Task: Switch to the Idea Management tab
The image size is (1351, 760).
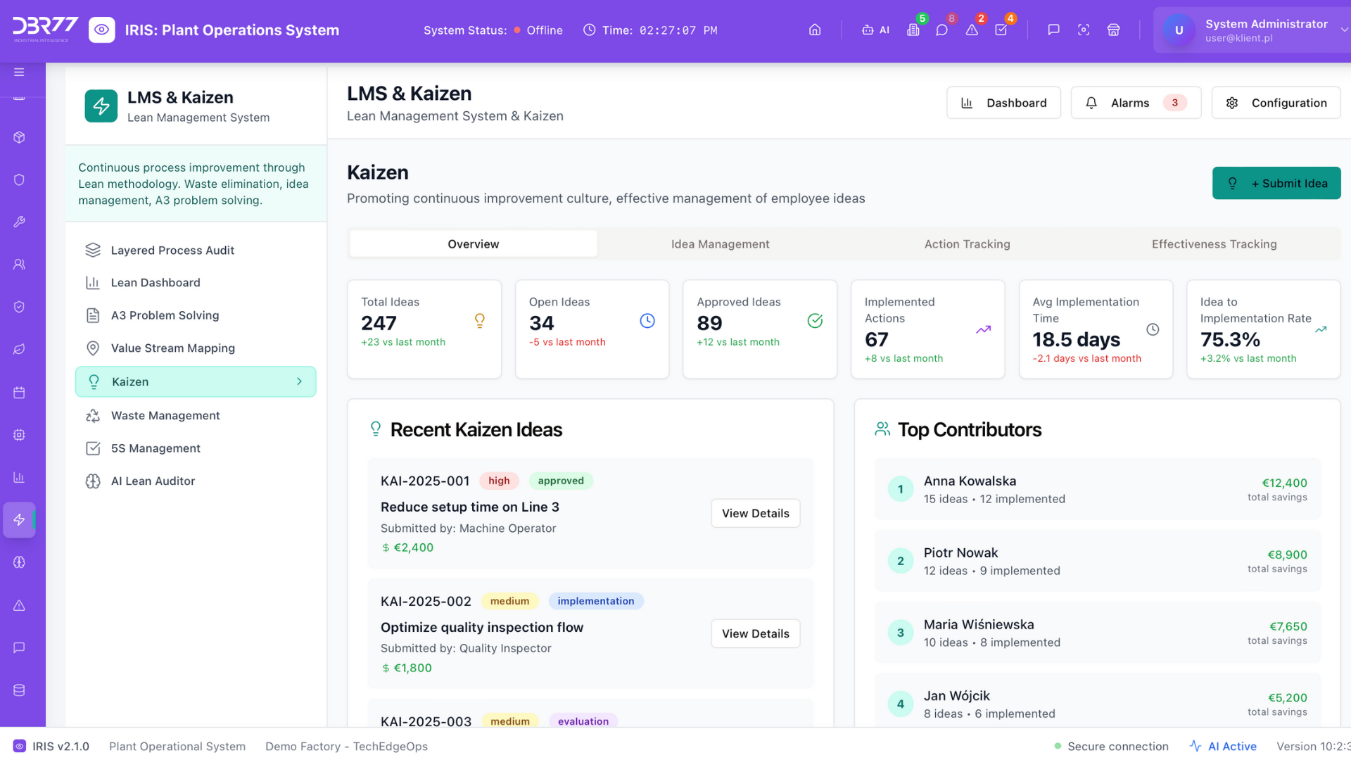Action: tap(720, 244)
